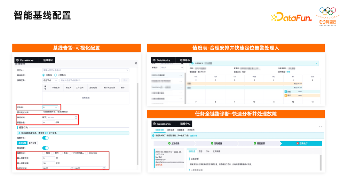This screenshot has height=196, width=348.
Task: Open the 管理员 dropdown in duty table
Action: [172, 68]
